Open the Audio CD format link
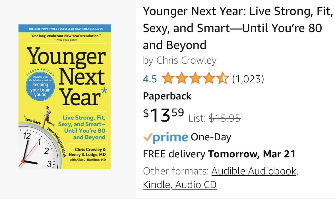 point(196,185)
